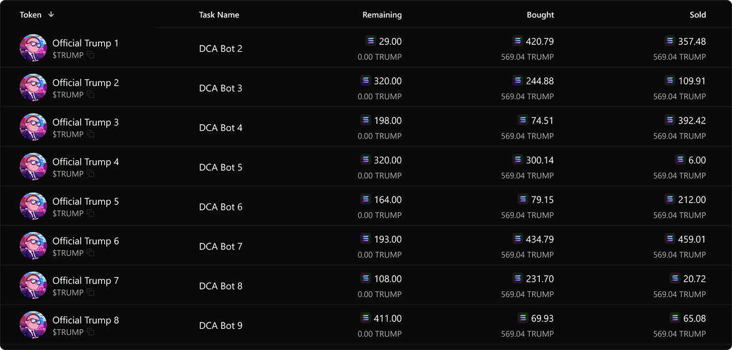The width and height of the screenshot is (732, 350).
Task: Copy address icon beside Official Trump 5 $TRUMP
Action: [x=91, y=213]
